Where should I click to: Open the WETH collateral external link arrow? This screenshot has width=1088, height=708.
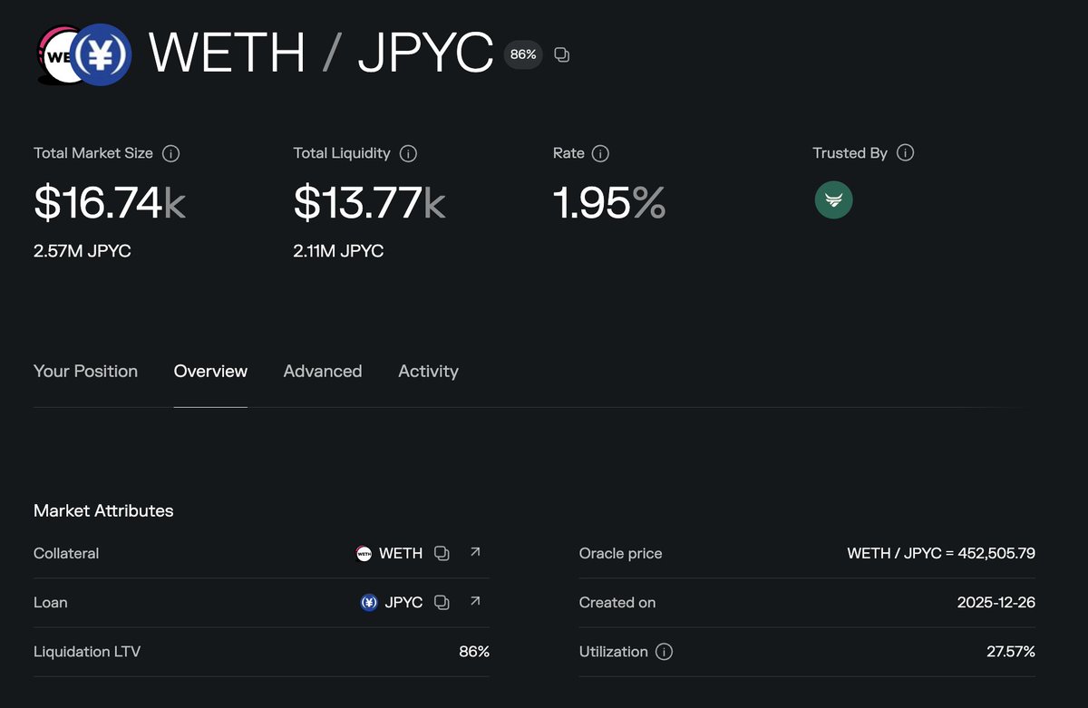[x=475, y=552]
